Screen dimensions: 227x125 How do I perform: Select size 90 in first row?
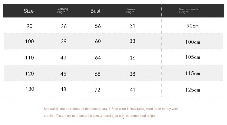tap(29, 26)
